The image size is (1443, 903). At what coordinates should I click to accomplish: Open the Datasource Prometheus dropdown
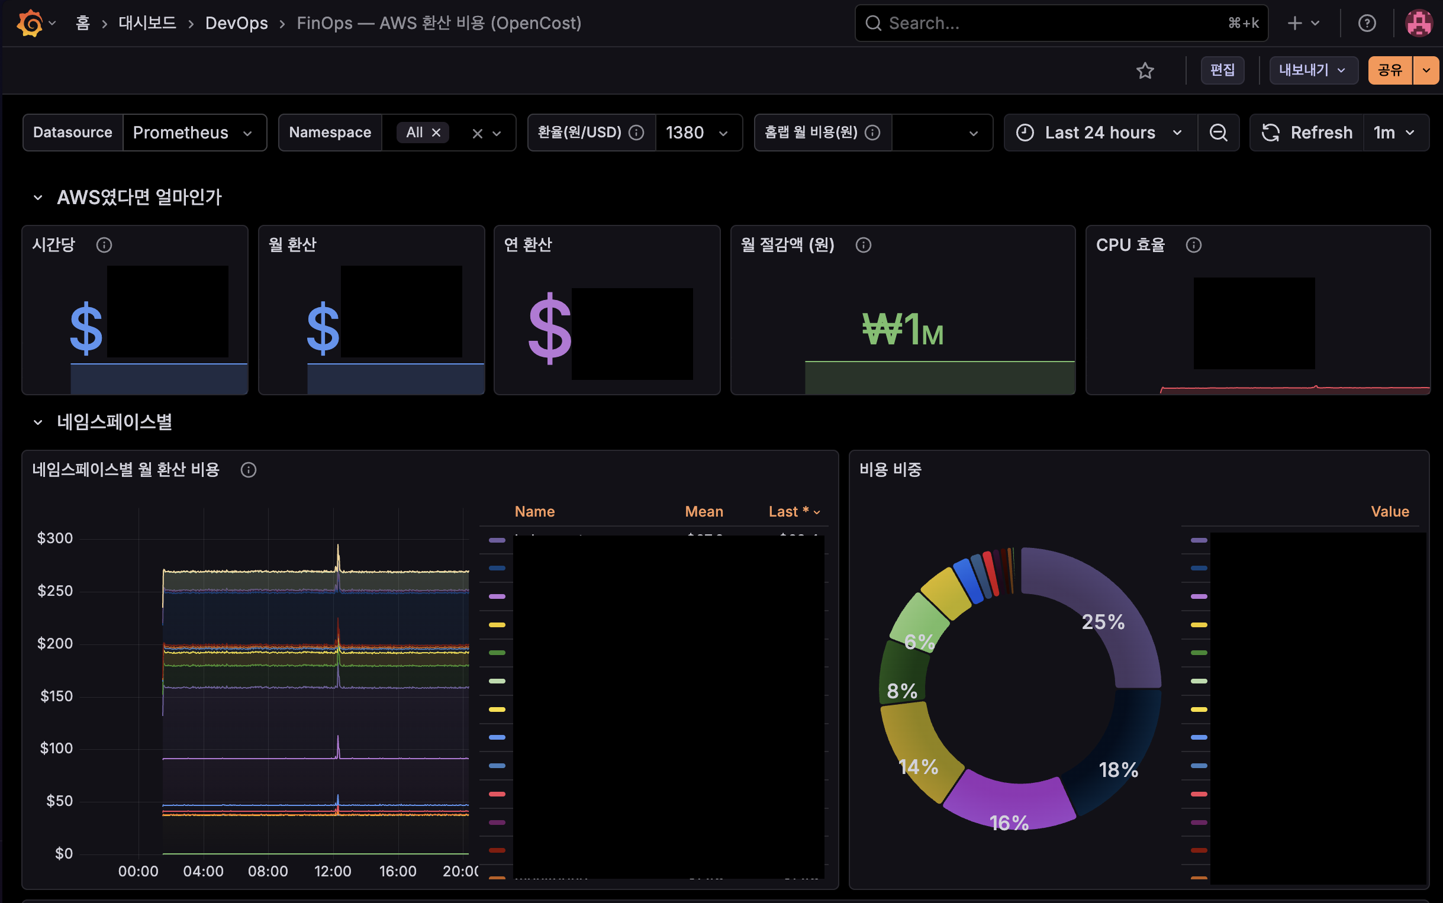(195, 133)
